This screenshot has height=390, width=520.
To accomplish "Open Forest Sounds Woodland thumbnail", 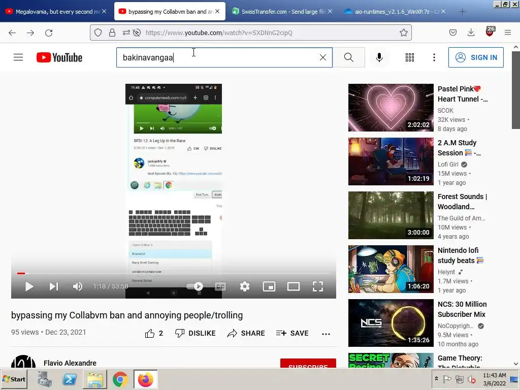I will point(391,215).
